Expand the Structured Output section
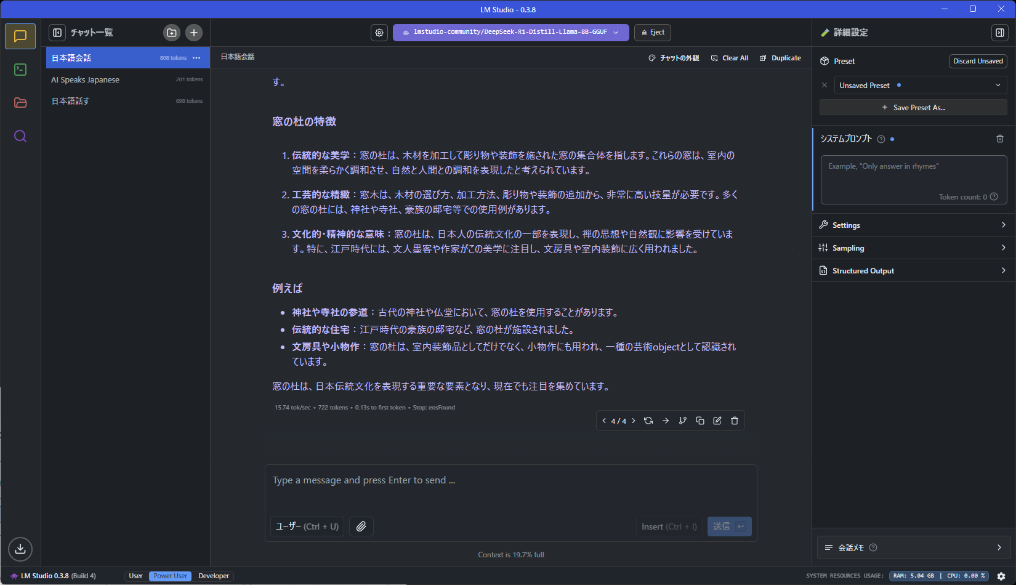The width and height of the screenshot is (1016, 585). point(913,270)
